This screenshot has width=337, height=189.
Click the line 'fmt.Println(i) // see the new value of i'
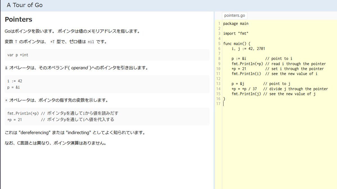coord(275,74)
